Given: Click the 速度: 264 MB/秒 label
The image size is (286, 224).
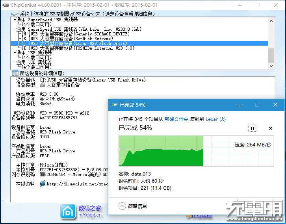Looking at the screenshot, I should (x=253, y=145).
